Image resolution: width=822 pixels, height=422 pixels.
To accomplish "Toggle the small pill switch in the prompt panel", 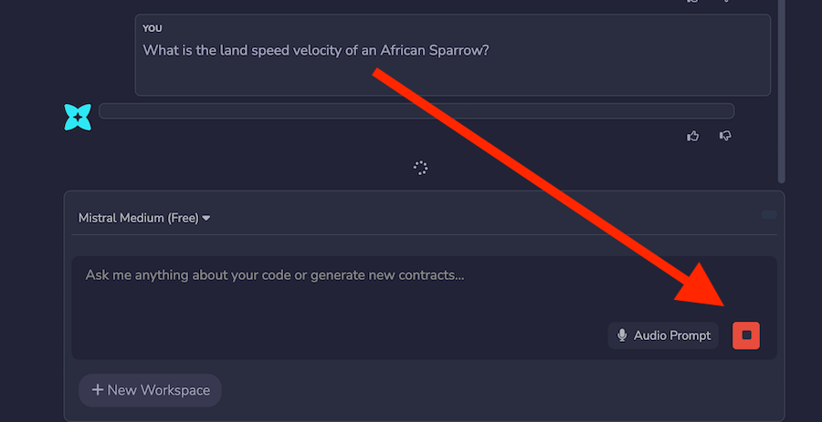I will click(769, 214).
